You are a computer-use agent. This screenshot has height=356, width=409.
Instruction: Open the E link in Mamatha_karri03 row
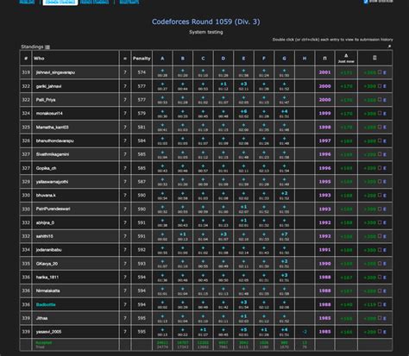pyautogui.click(x=385, y=128)
